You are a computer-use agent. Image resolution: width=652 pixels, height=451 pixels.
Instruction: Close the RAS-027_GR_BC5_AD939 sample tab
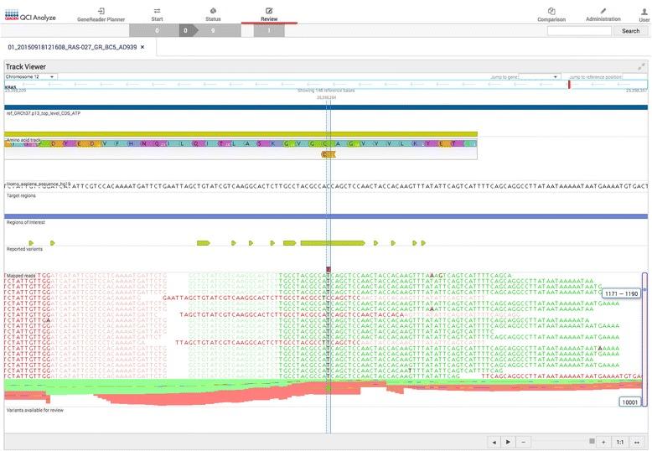click(142, 47)
